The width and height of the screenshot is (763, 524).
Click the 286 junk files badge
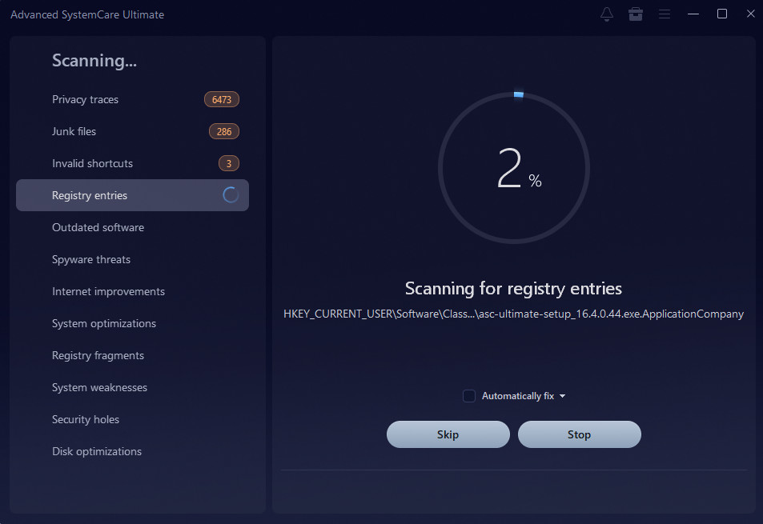pos(224,131)
